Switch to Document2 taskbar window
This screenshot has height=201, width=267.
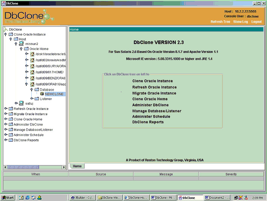point(217,198)
